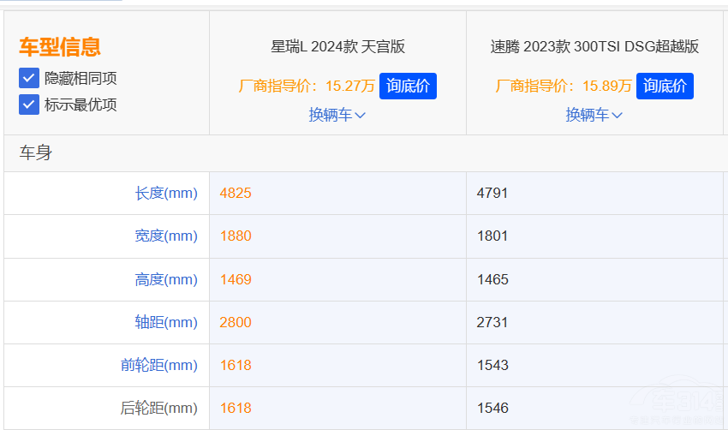Screen dimensions: 728x430
Task: Select the 轴距(mm) parameter label
Action: (166, 322)
